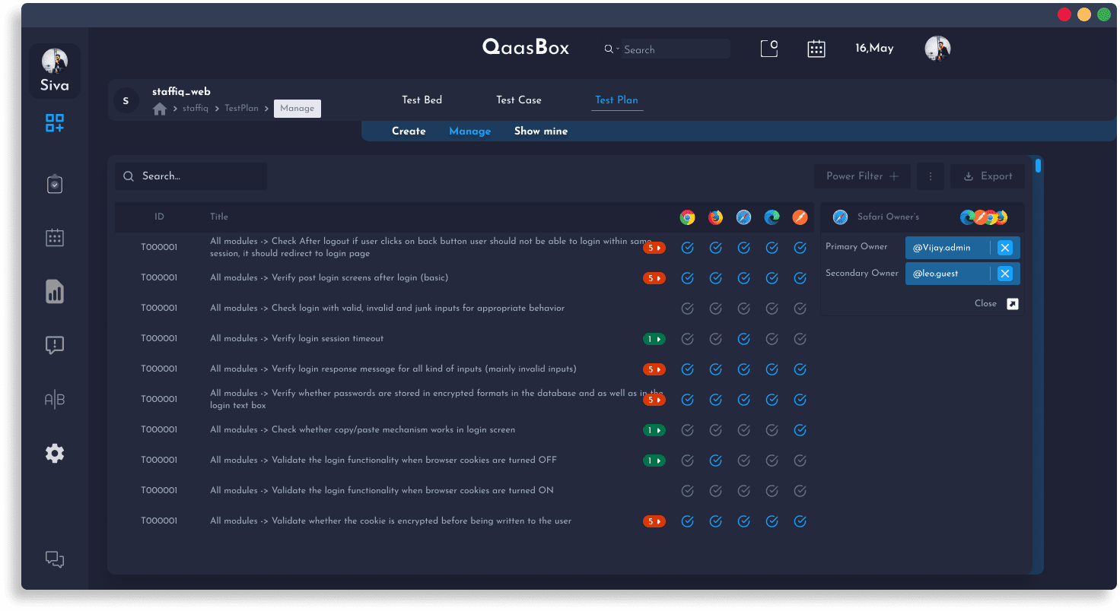The width and height of the screenshot is (1120, 611).
Task: Expand the green 1 badge on 'login session timeout' row
Action: point(654,339)
